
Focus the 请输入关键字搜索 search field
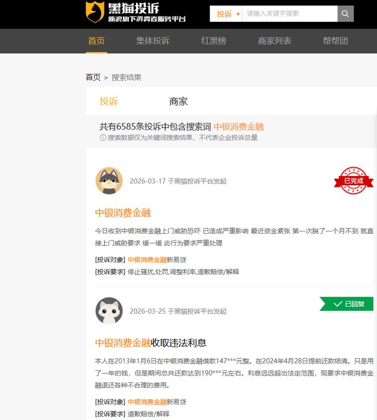[x=290, y=14]
